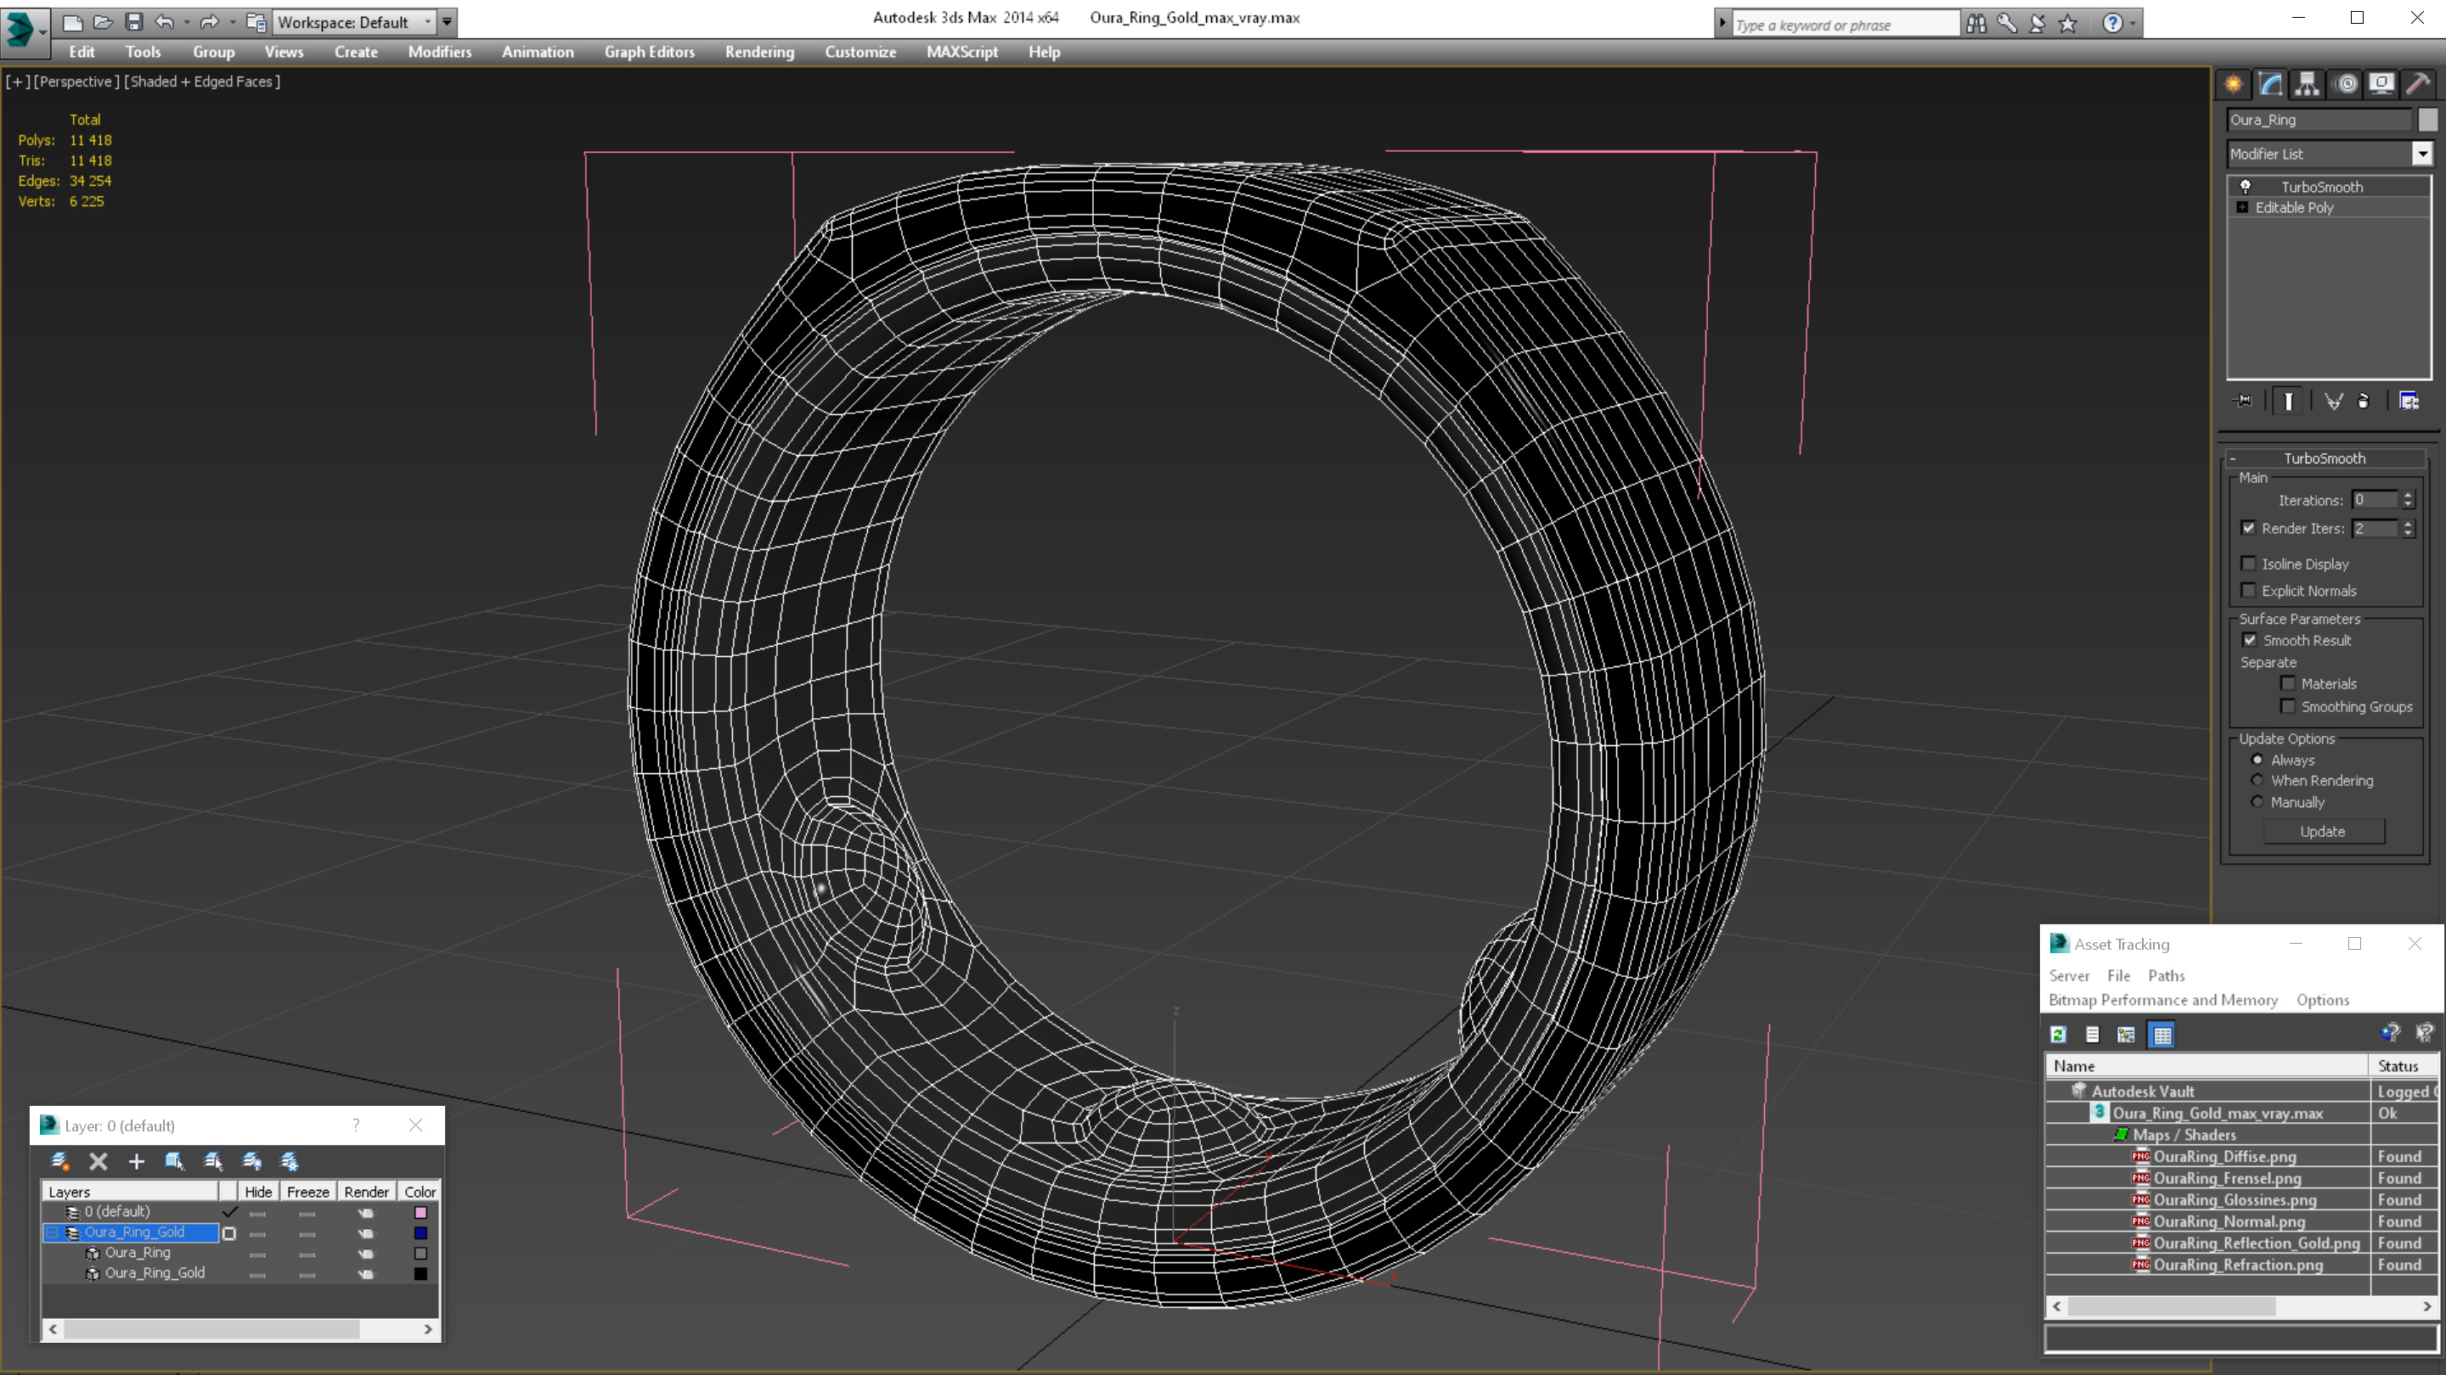The width and height of the screenshot is (2446, 1375).
Task: Open the Help icon dropdown arrow
Action: click(2133, 23)
